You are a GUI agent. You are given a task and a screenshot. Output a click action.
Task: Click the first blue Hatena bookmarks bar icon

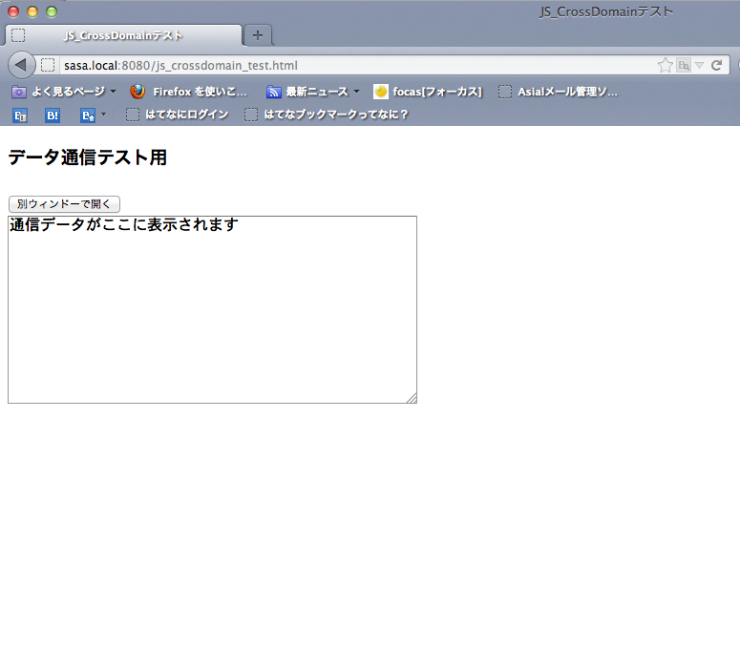[20, 115]
